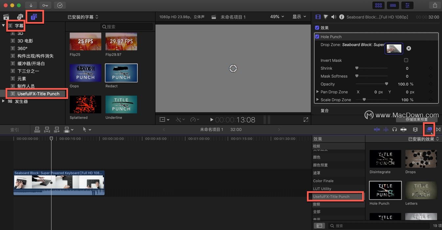Enable the Invert Mask checkbox

406,60
